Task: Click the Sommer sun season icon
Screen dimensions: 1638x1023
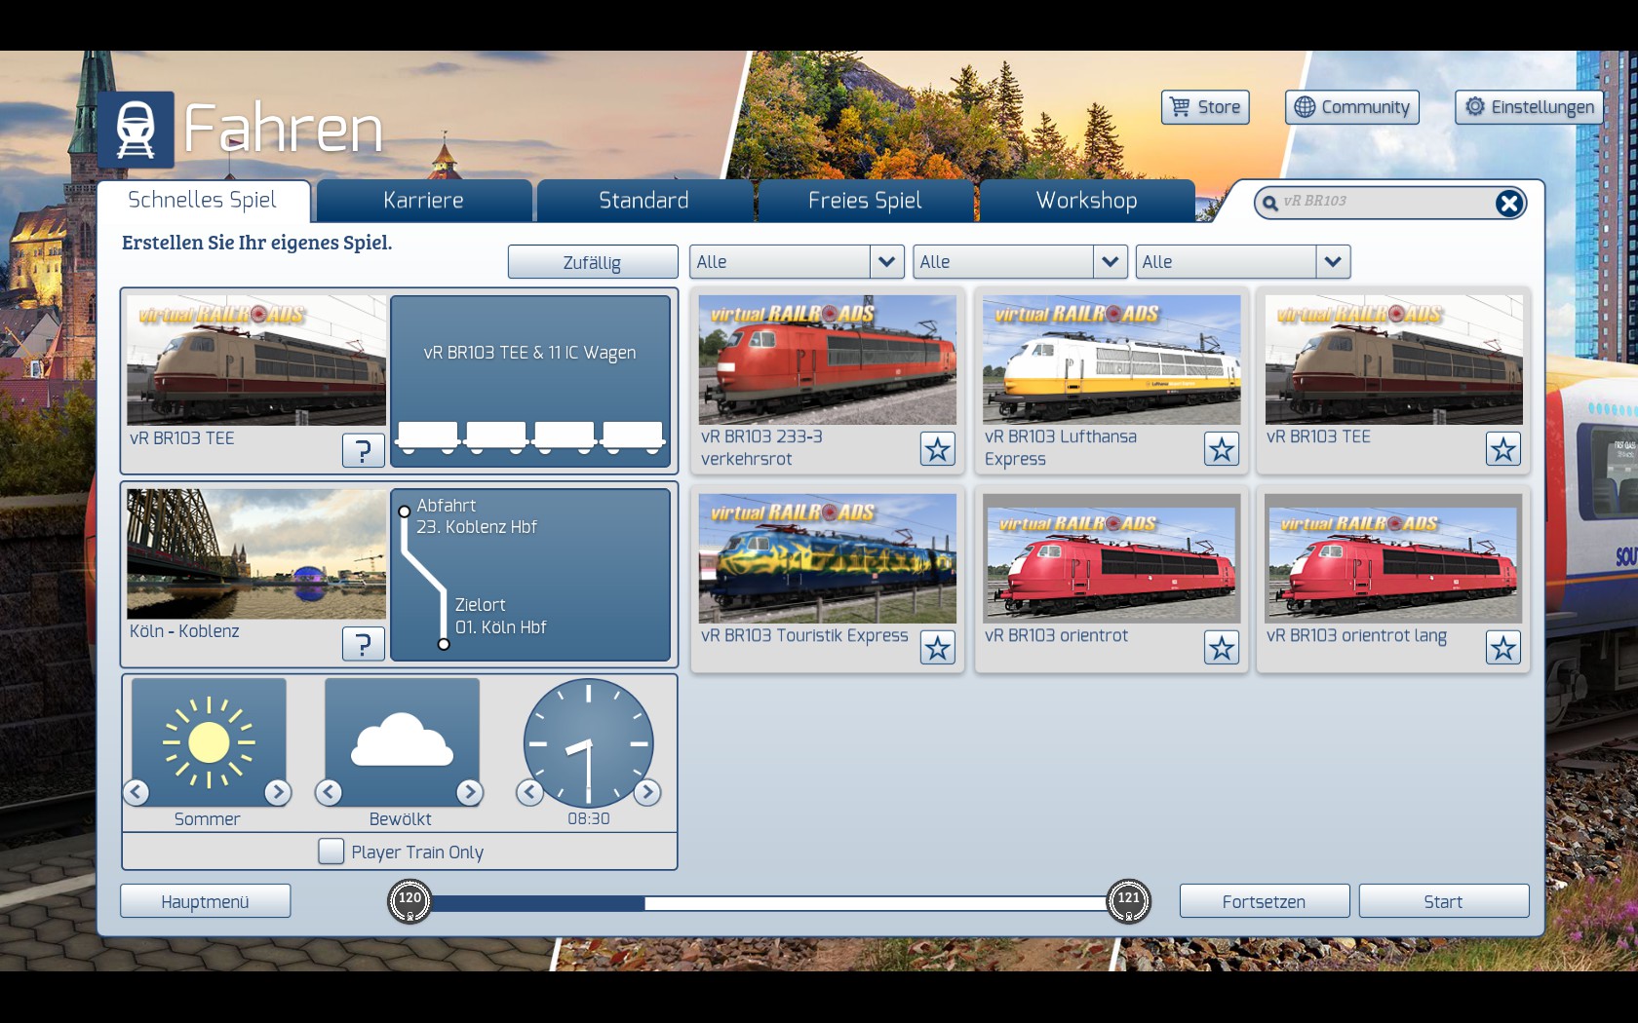Action: [209, 742]
